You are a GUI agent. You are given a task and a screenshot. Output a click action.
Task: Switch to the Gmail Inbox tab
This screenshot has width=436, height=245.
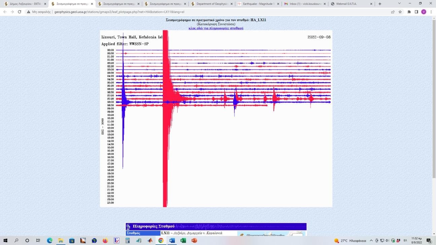(302, 4)
